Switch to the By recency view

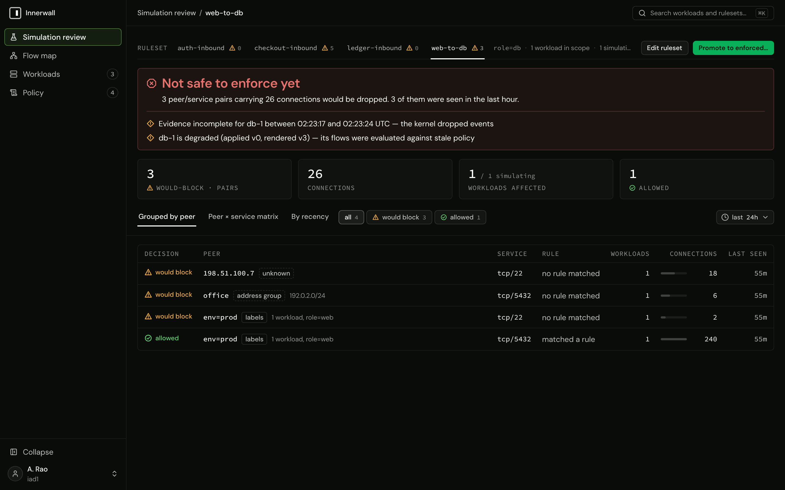[x=310, y=216]
